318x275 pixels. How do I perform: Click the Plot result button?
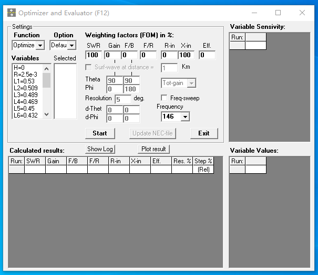click(x=153, y=149)
